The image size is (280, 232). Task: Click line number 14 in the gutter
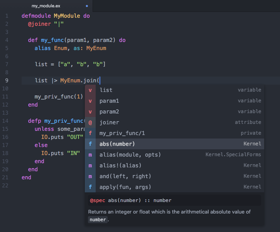(5, 121)
